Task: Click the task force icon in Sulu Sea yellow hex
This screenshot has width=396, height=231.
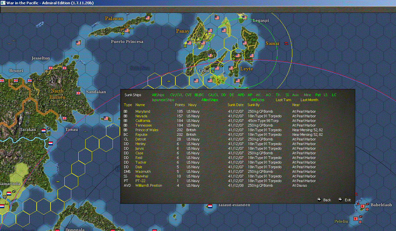Action: (x=169, y=81)
